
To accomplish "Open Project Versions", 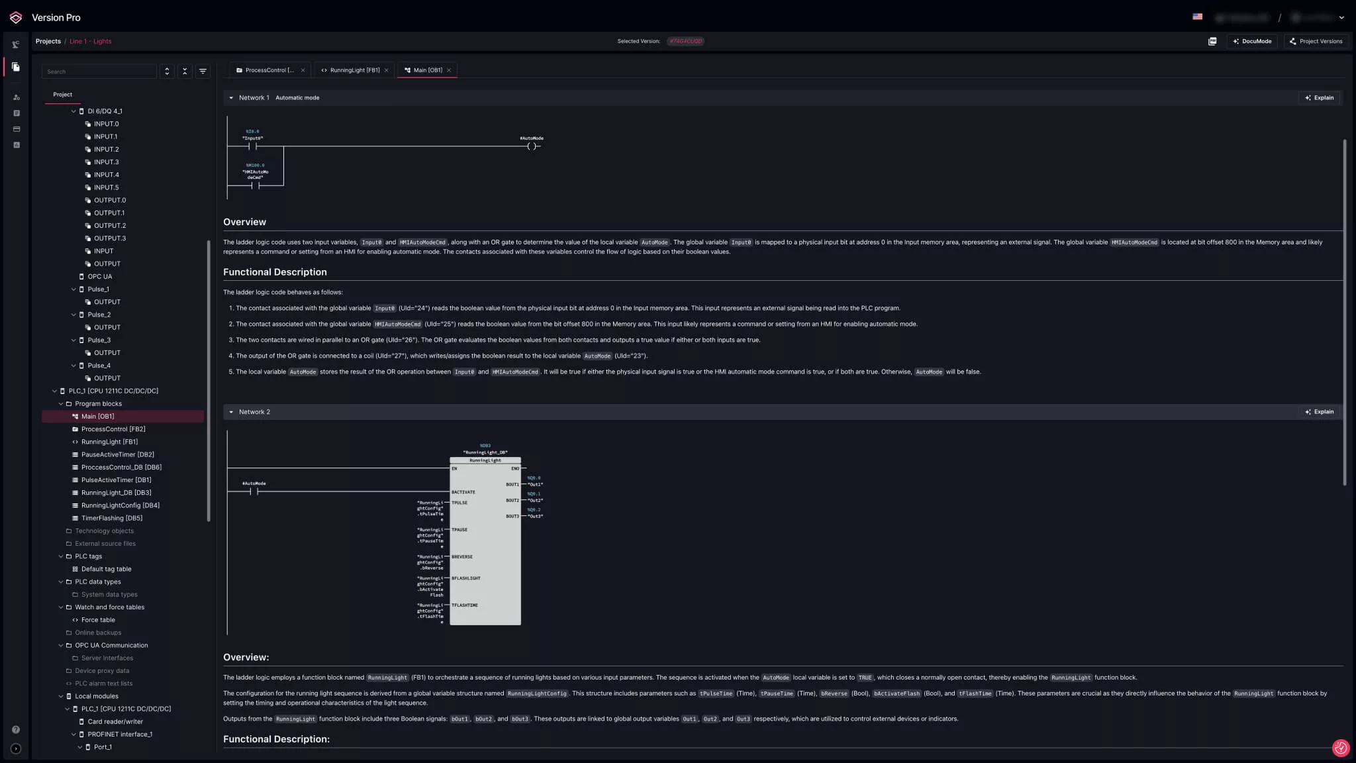I will 1316,41.
